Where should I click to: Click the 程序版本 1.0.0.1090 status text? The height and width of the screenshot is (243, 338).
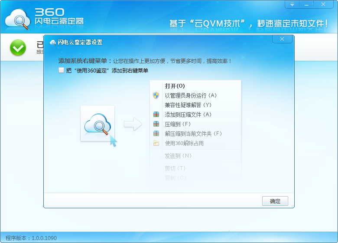[31, 238]
